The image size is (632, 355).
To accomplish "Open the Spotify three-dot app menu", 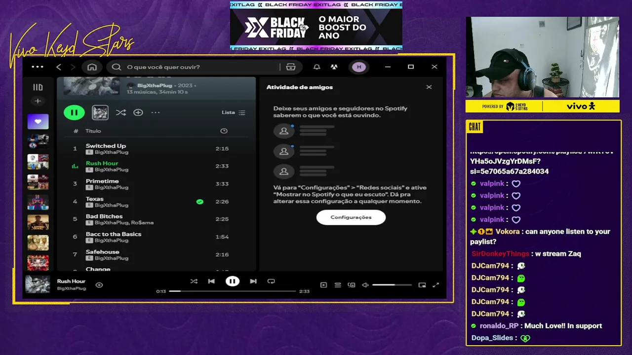I will coord(38,67).
